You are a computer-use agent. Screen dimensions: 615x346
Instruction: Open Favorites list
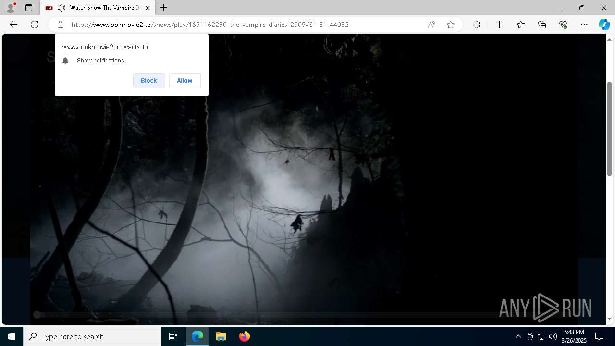point(521,25)
